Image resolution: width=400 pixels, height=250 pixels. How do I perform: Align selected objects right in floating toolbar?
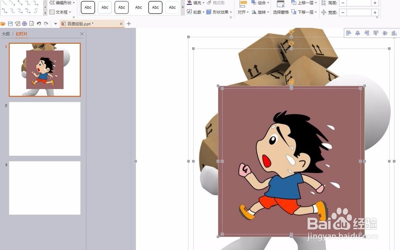(x=367, y=33)
